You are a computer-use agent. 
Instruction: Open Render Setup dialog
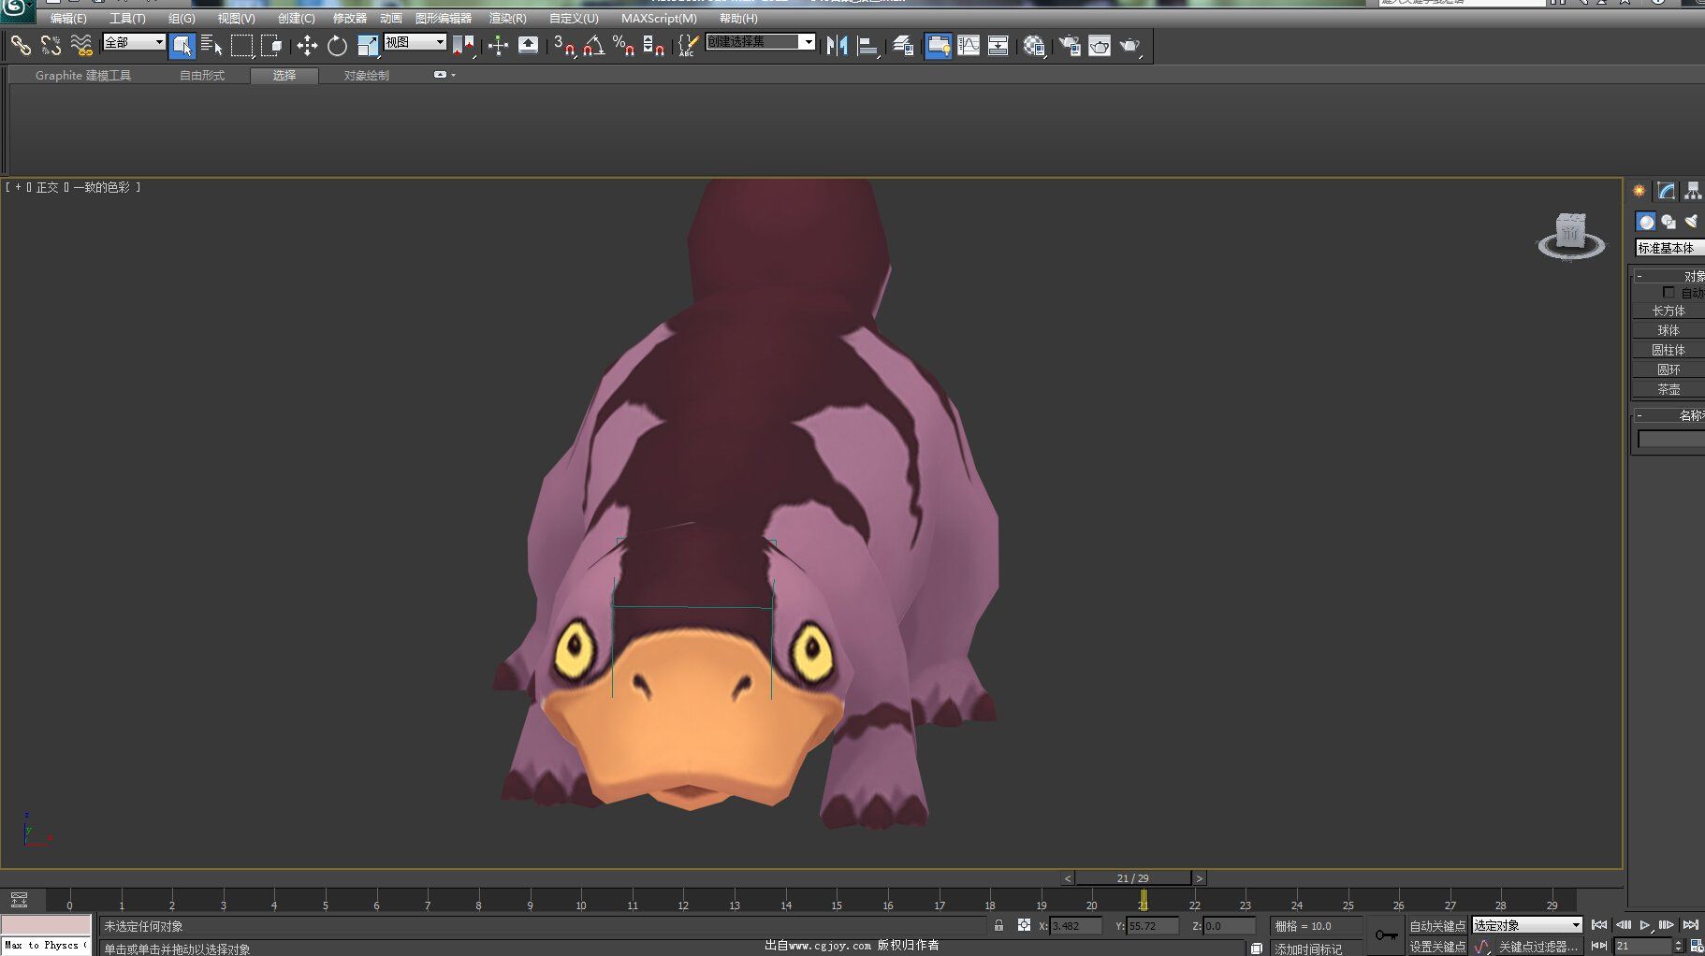[x=1069, y=45]
